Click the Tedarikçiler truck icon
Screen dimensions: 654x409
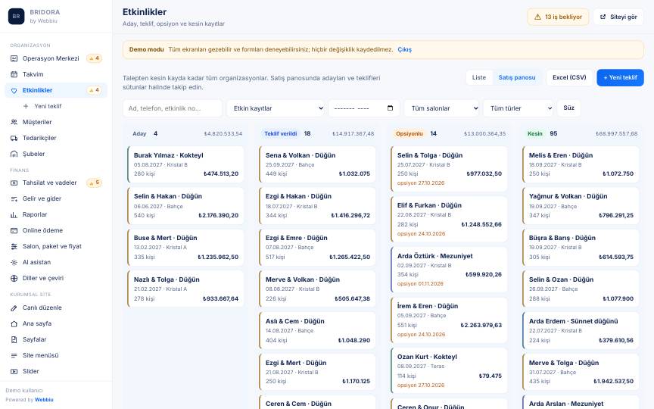14,138
